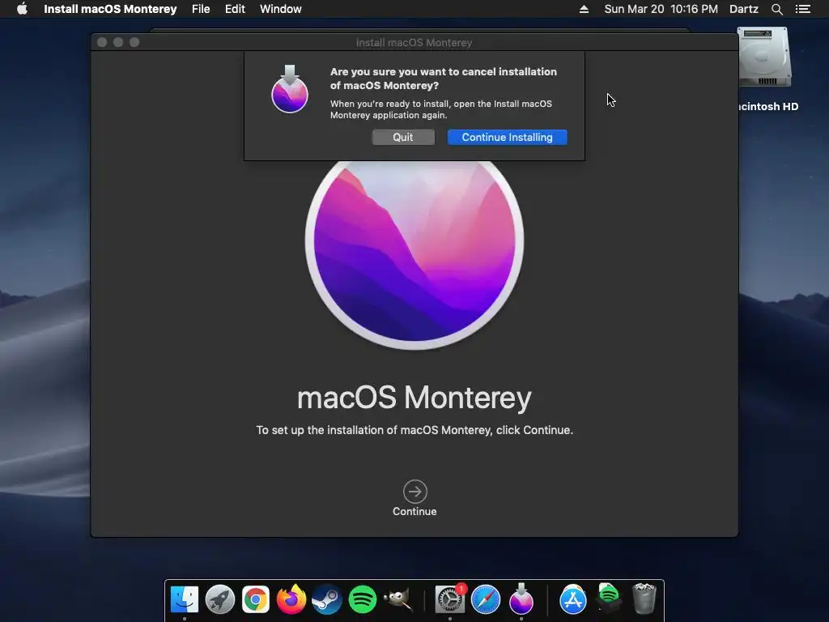
Task: Launch Google Chrome from the Dock
Action: (x=255, y=599)
